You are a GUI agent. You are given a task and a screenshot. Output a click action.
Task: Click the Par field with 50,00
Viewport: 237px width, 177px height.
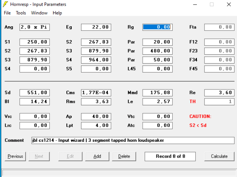(x=158, y=60)
